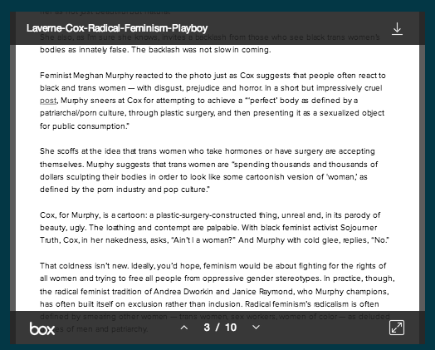Screen dimensions: 435x350
Task: Click the paragraph beginning "Cox, for Murphy"
Action: [214, 228]
